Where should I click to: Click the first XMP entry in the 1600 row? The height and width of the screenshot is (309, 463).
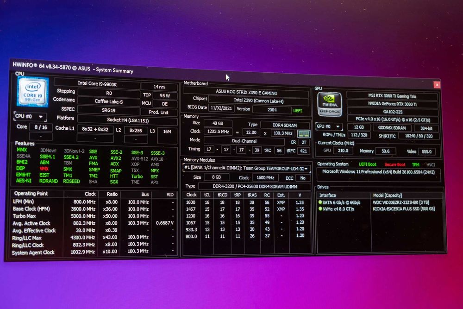(281, 202)
